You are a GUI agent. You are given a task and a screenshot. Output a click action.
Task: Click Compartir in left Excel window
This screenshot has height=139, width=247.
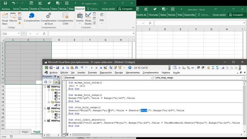coord(125,9)
